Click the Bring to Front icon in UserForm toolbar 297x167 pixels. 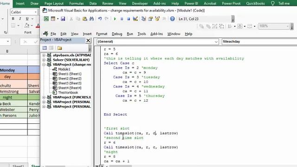pos(201,26)
